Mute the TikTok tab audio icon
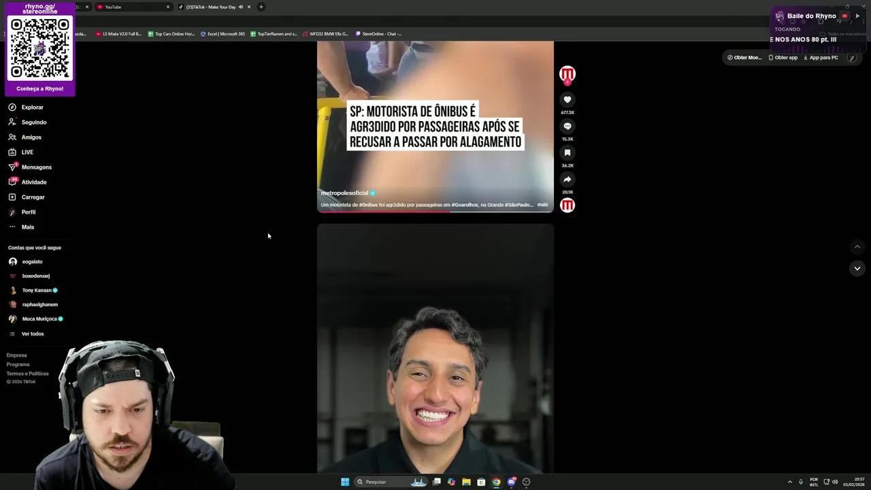 click(x=240, y=7)
